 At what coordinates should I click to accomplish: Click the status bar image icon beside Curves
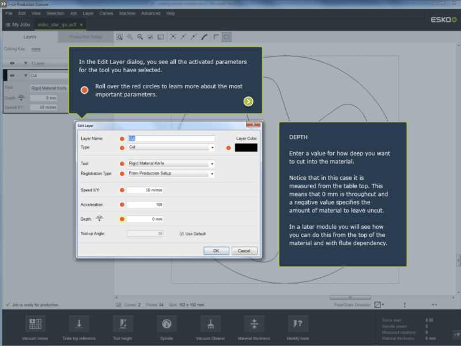119,305
